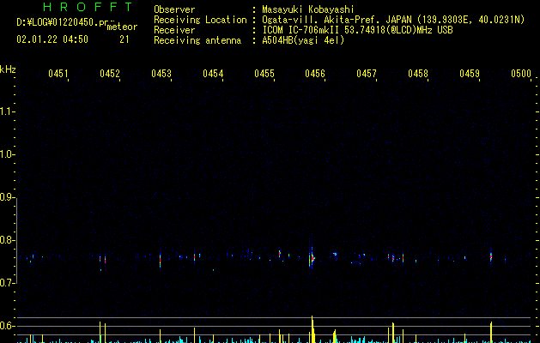Click the date stamp 02.01.22 04:50

tap(52, 39)
